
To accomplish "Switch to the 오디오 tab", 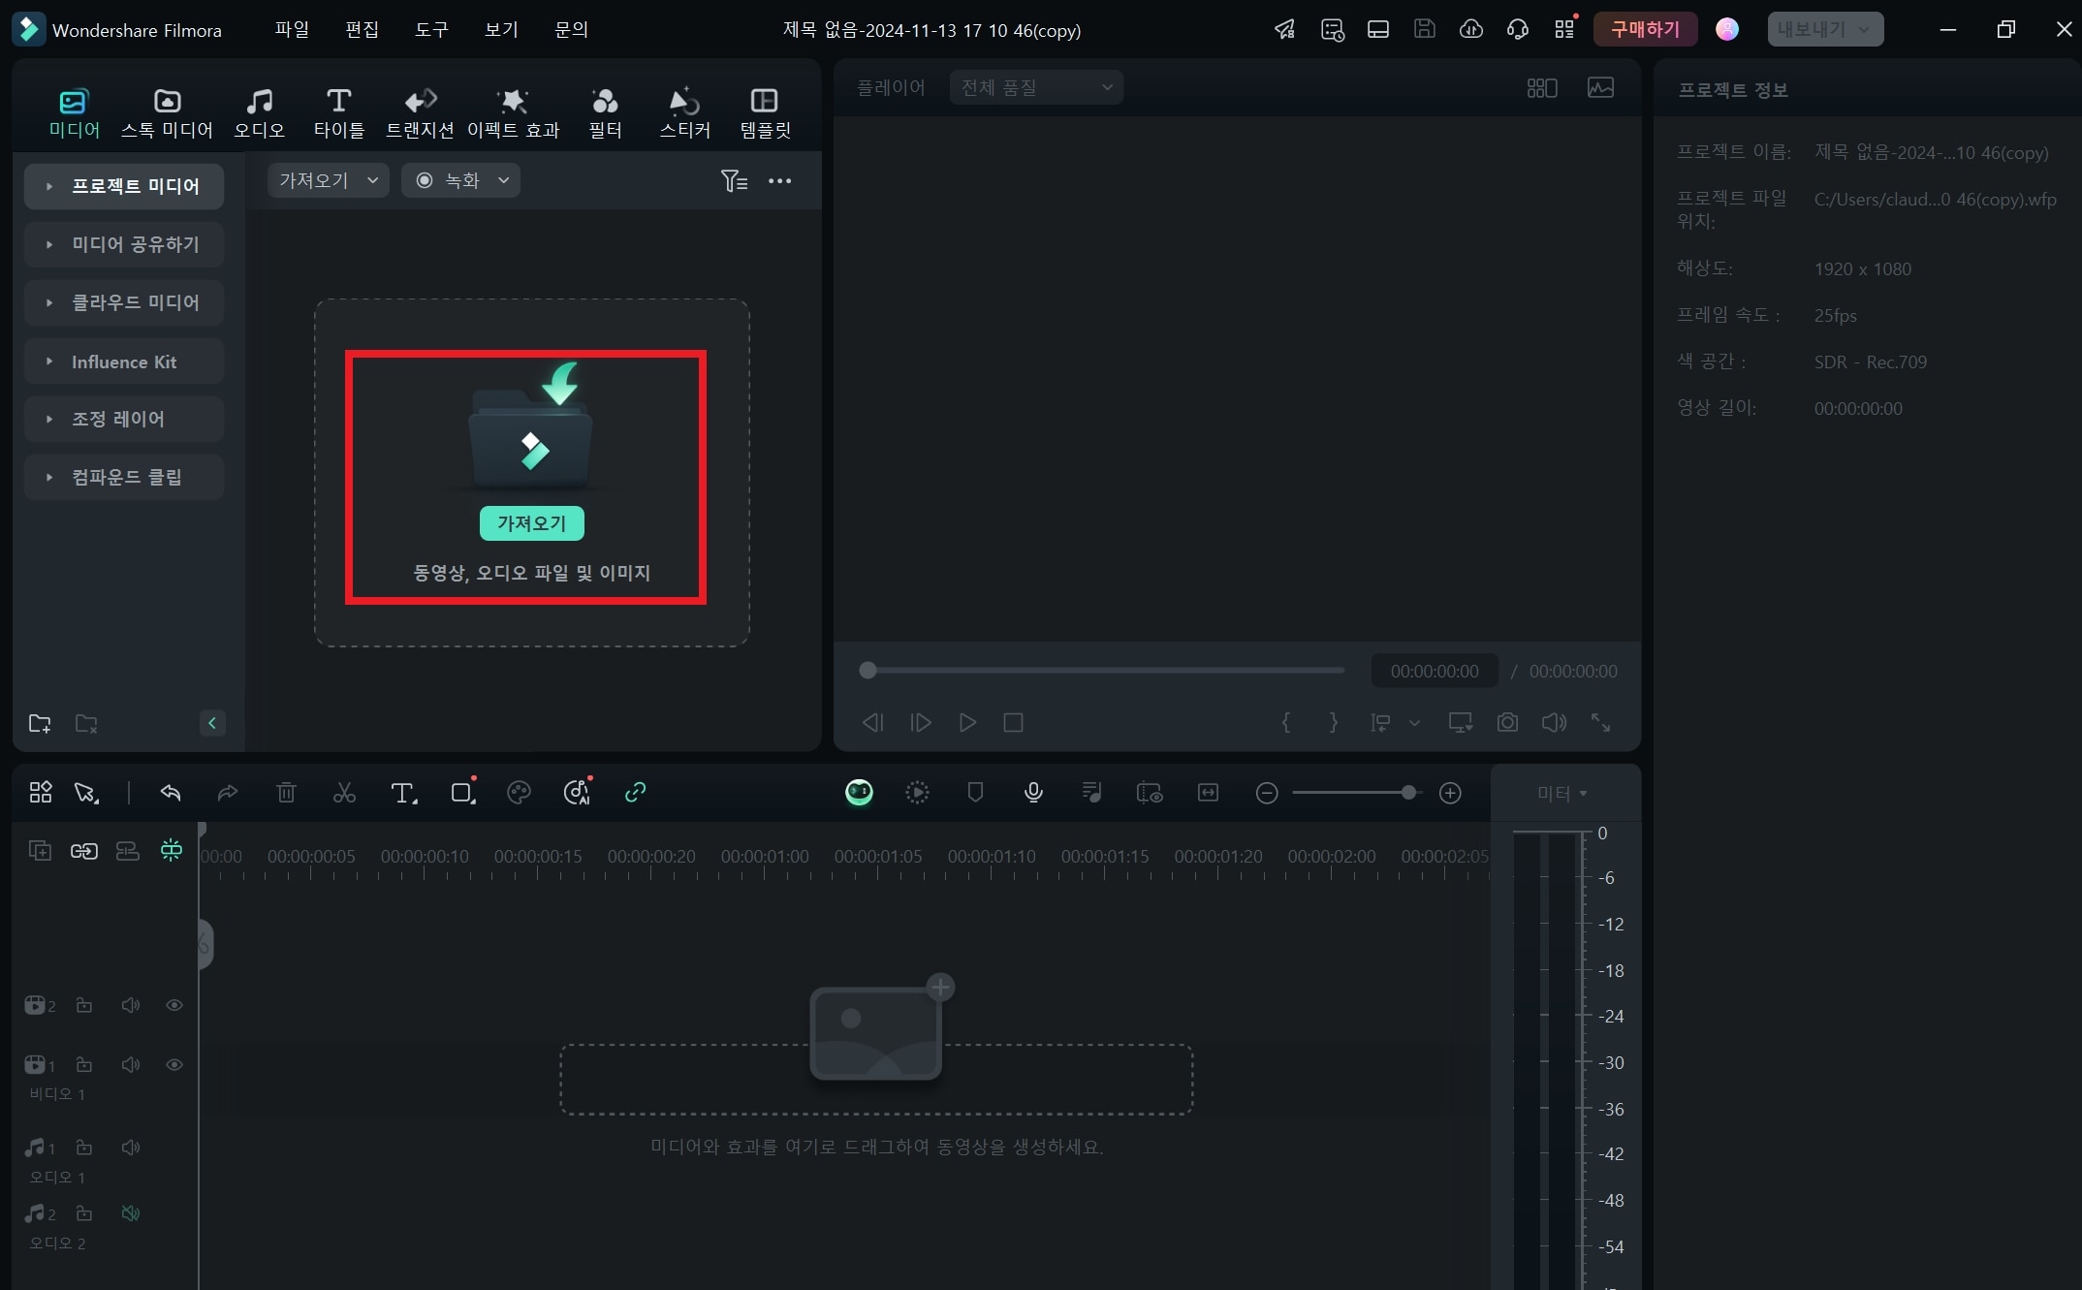I will [260, 113].
